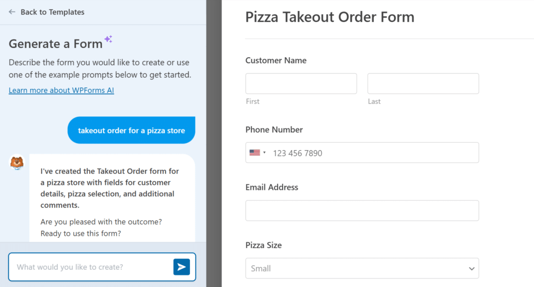
Task: Go back via Back to Templates text
Action: (52, 12)
